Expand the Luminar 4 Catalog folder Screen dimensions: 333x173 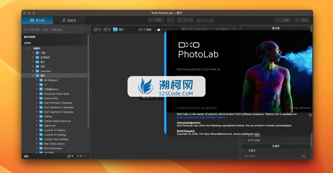[37, 130]
